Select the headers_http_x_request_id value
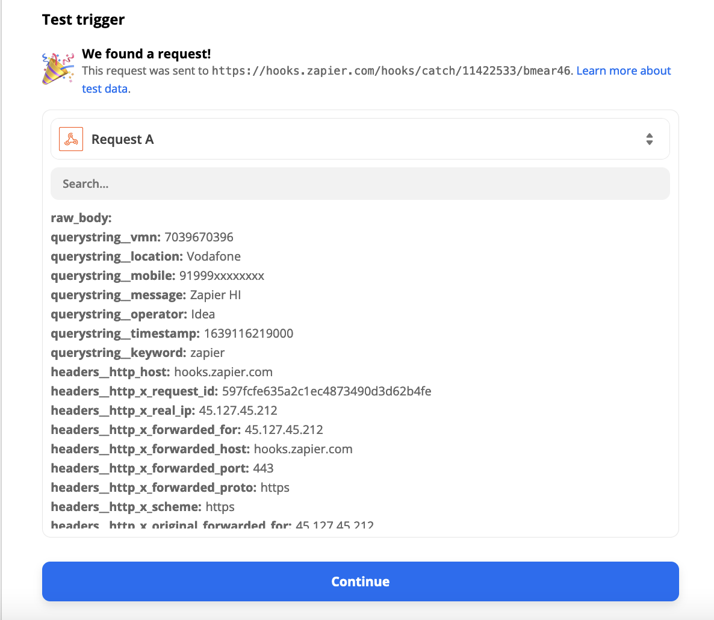 pyautogui.click(x=326, y=391)
